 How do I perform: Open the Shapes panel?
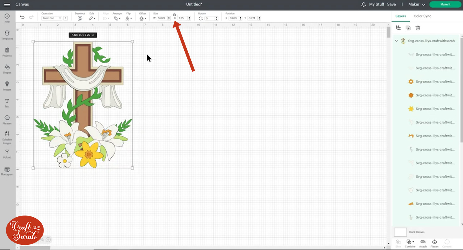[x=7, y=69]
